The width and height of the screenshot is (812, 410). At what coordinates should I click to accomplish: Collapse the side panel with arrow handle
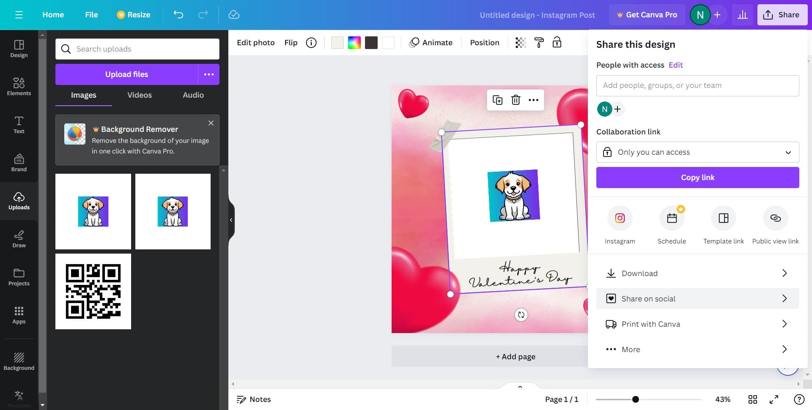click(231, 220)
